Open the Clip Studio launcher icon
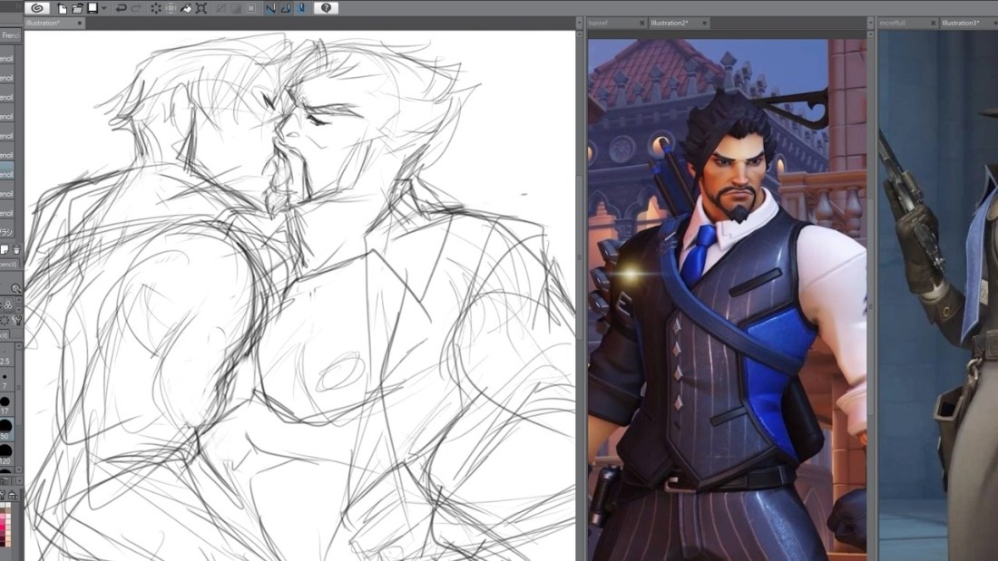The image size is (998, 561). coord(37,8)
